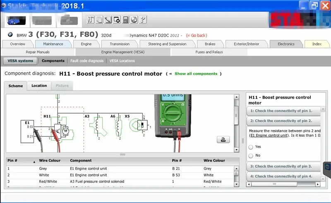Switch to the greyed Picture tab

coord(62,86)
